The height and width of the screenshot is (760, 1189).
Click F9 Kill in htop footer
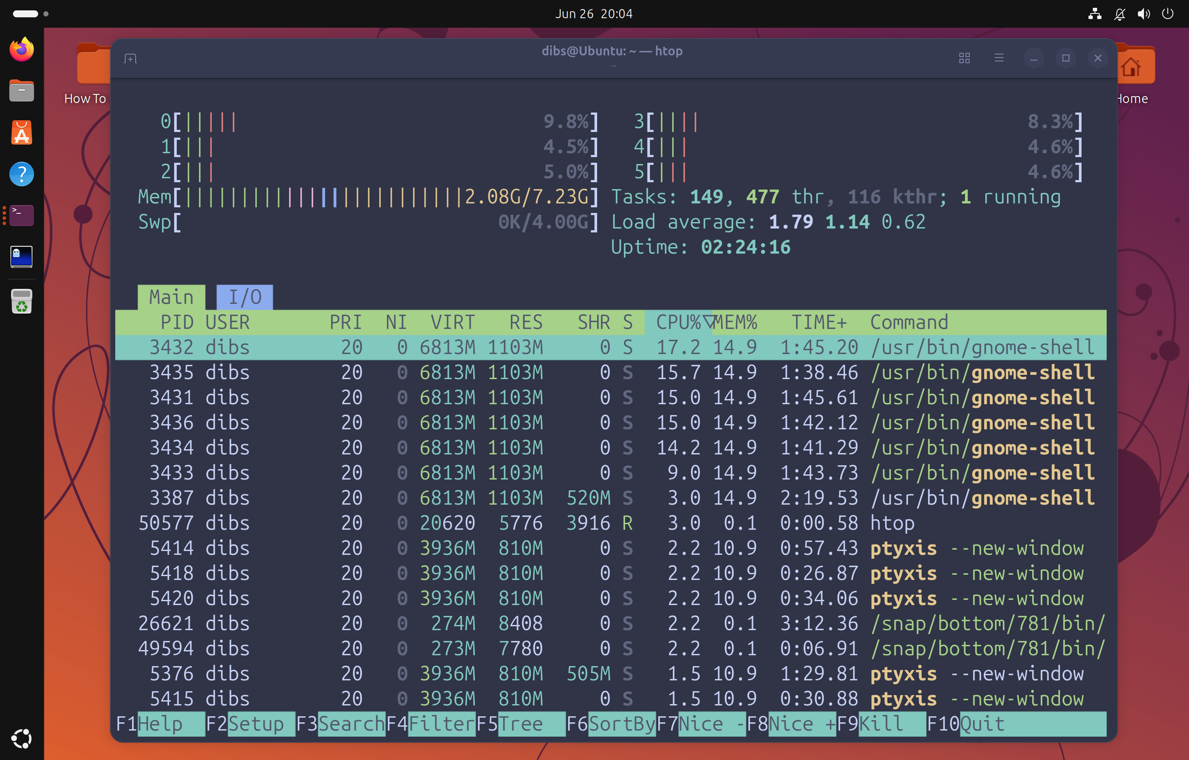[x=882, y=724]
